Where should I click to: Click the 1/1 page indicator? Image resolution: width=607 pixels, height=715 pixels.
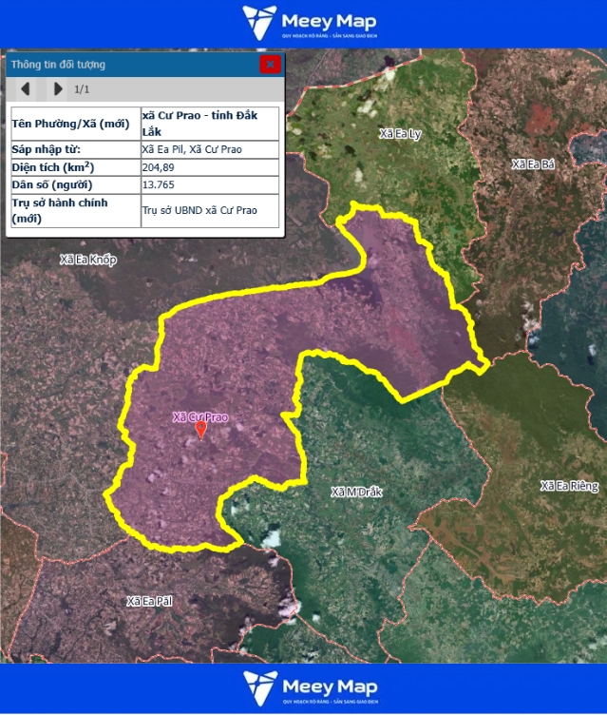82,89
